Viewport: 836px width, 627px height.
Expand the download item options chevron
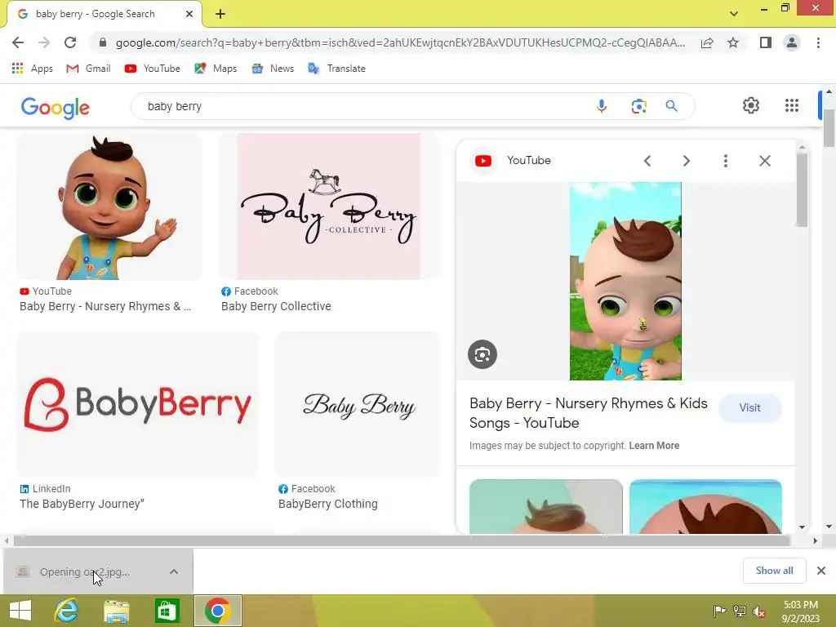[x=174, y=571]
